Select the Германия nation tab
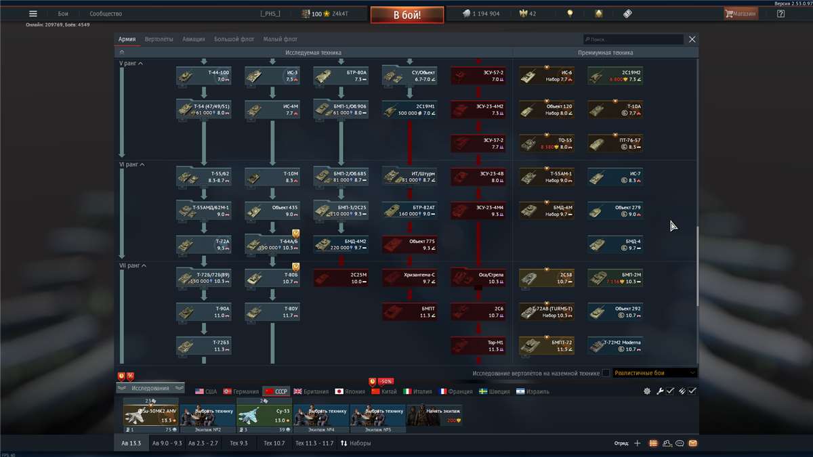 coord(241,391)
